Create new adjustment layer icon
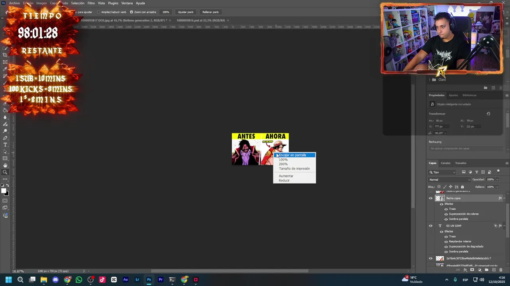Screen dimensions: 510x286 pyautogui.click(x=479, y=270)
